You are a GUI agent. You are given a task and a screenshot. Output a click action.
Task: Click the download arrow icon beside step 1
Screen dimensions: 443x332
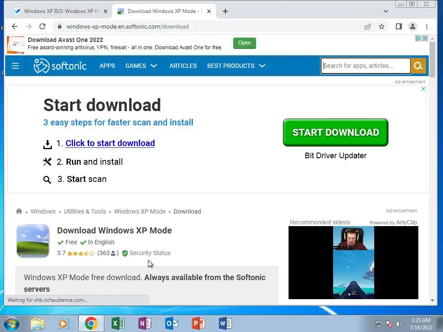(x=48, y=144)
